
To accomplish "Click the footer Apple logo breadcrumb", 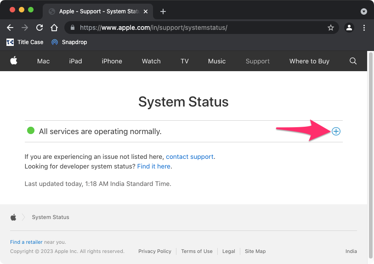I will pos(13,217).
